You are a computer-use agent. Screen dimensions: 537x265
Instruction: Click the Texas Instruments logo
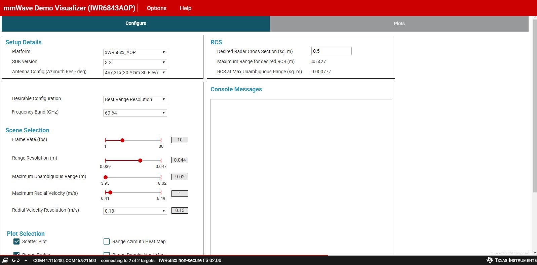(x=511, y=260)
